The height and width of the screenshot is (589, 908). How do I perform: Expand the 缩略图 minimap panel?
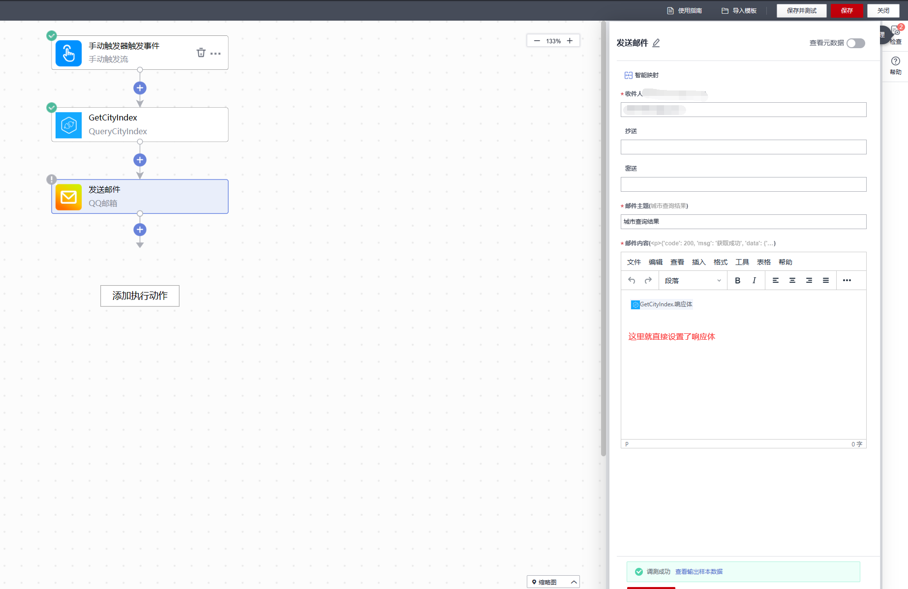(x=553, y=582)
